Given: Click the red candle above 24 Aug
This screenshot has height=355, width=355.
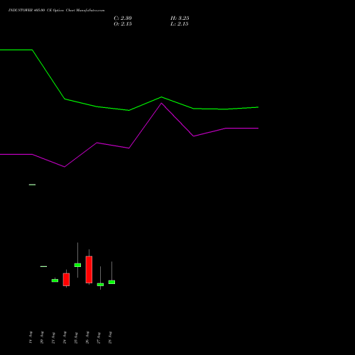Looking at the screenshot, I should point(66,280).
